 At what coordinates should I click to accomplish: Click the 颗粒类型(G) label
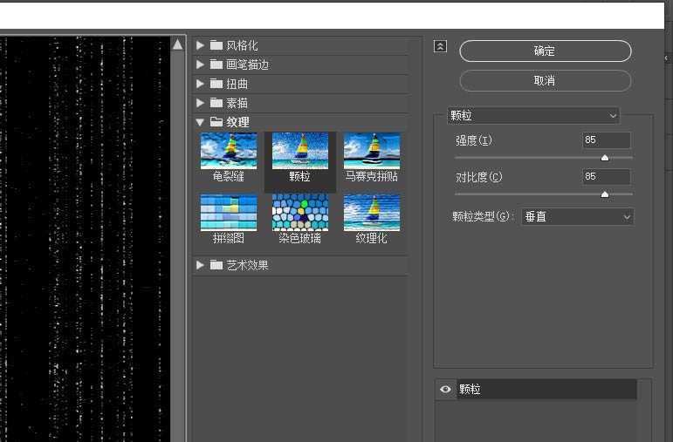[x=483, y=216]
